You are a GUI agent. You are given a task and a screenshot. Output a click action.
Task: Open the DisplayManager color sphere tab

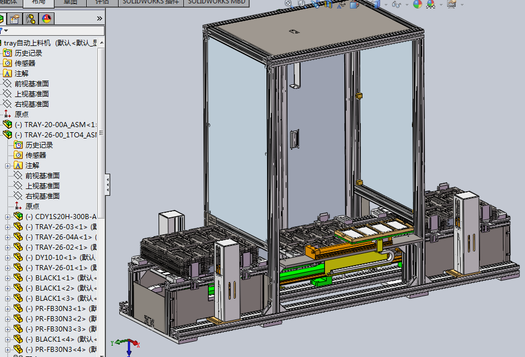[47, 19]
